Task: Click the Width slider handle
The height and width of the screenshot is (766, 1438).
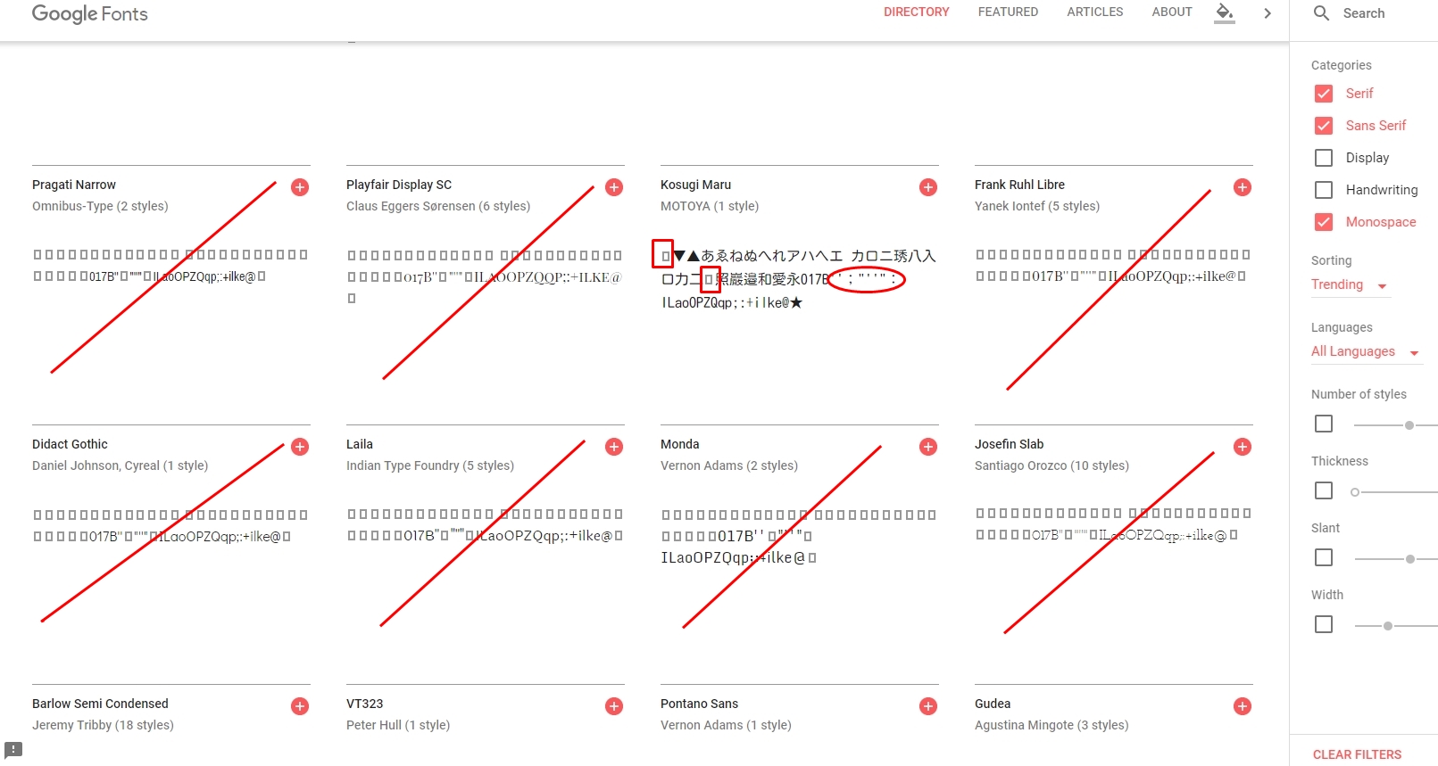Action: pos(1388,626)
